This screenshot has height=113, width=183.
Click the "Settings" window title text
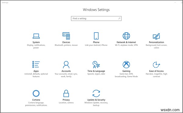pos(5,2)
